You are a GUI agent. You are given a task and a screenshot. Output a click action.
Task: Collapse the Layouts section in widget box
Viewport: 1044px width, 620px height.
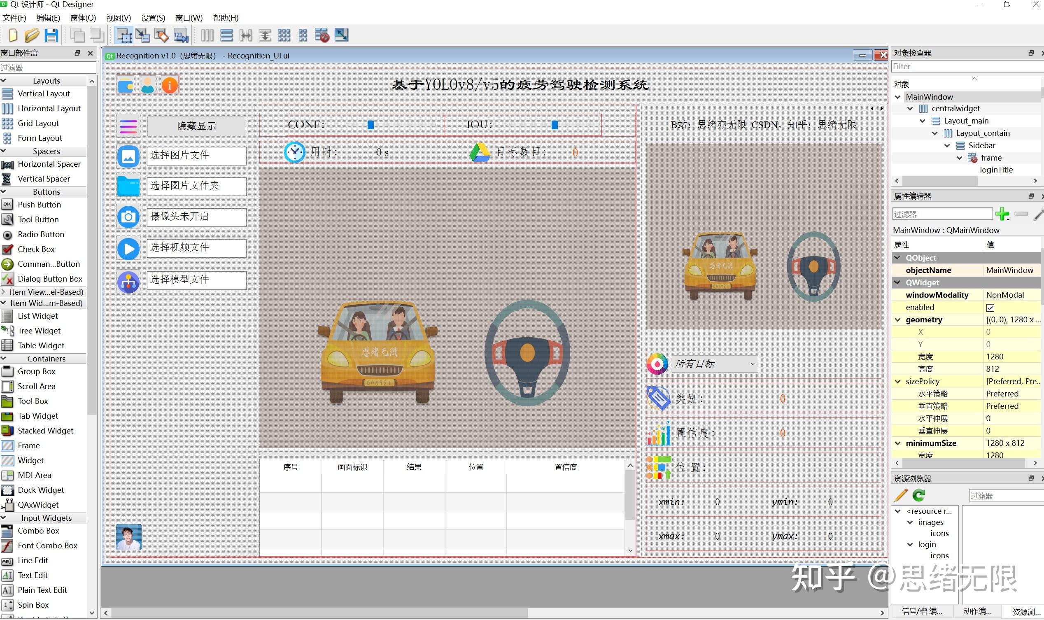tap(3, 80)
